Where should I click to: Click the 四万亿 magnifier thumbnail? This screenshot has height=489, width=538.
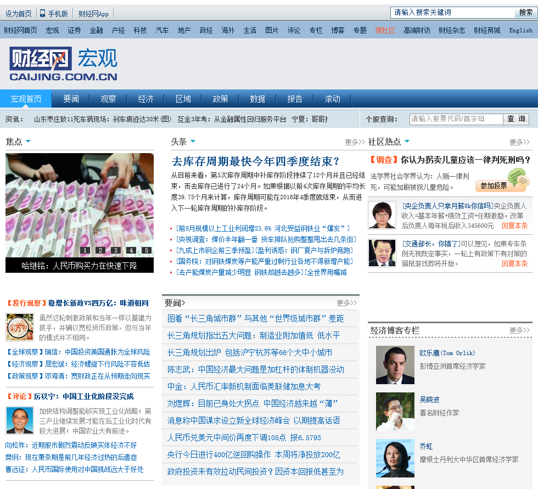(x=20, y=327)
